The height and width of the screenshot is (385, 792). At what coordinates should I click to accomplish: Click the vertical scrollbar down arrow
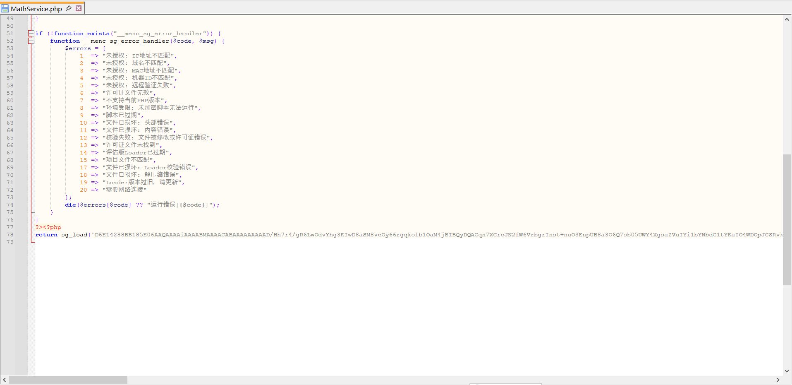pyautogui.click(x=787, y=371)
